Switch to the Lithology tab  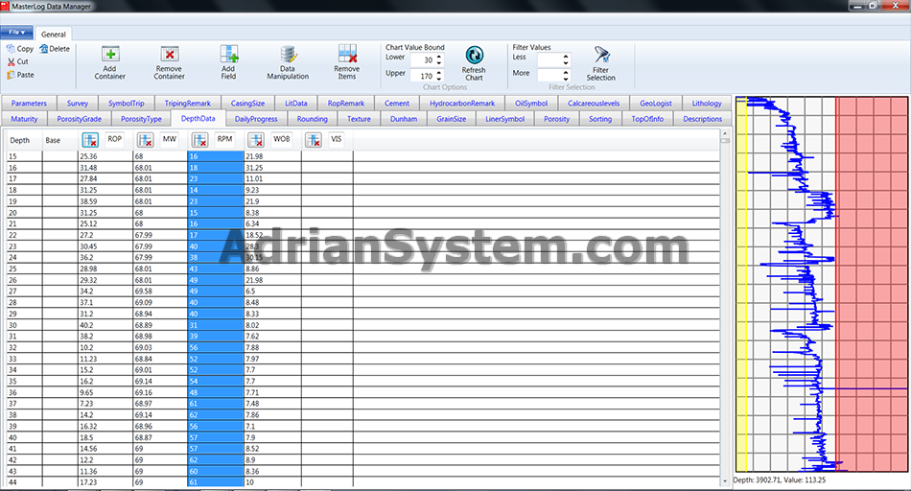click(707, 104)
